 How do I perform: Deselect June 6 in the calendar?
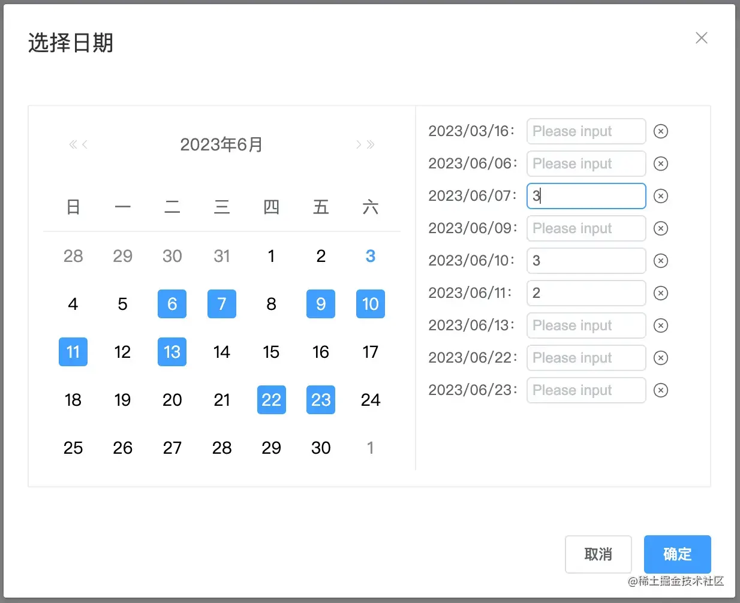tap(172, 304)
